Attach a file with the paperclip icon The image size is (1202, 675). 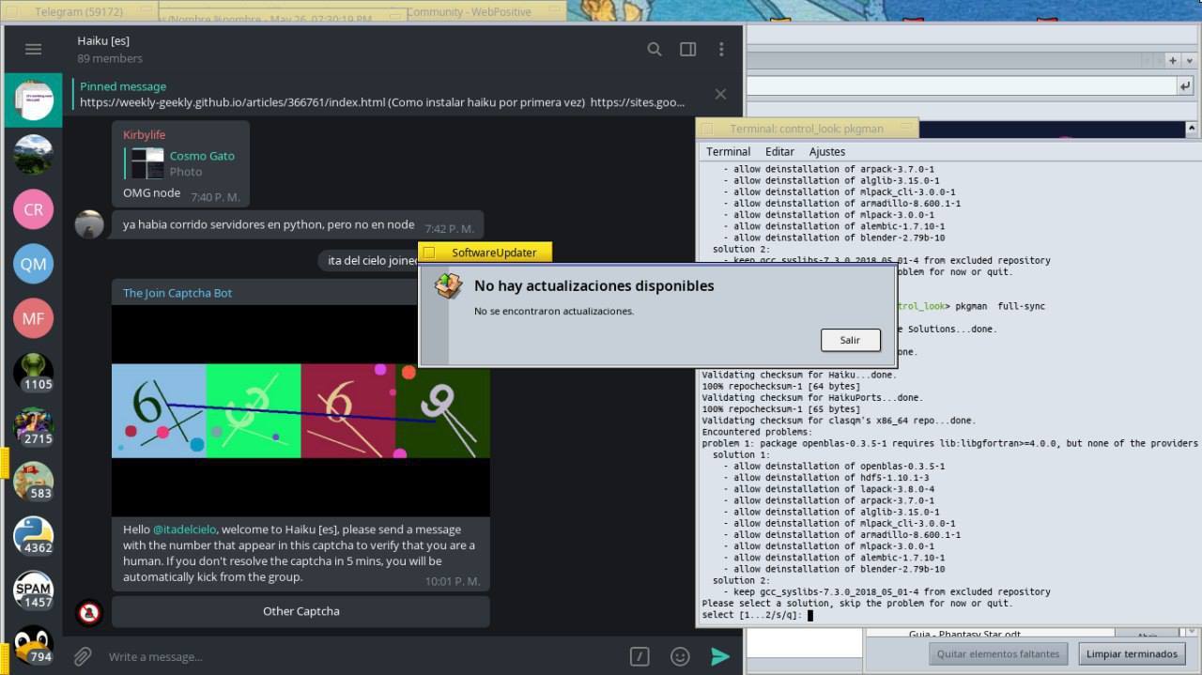click(x=83, y=656)
